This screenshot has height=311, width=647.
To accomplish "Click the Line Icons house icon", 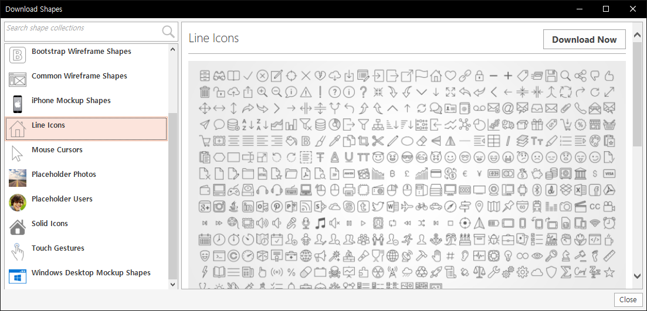I will [x=18, y=129].
